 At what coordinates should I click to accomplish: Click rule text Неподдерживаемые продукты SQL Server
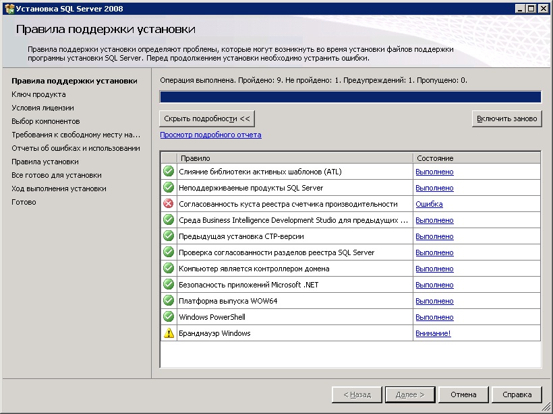251,188
